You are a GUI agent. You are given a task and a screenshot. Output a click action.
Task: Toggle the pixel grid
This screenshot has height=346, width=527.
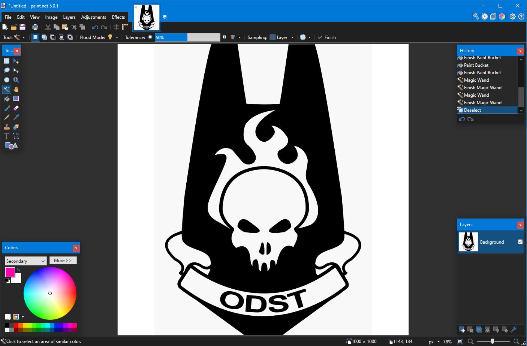[117, 27]
